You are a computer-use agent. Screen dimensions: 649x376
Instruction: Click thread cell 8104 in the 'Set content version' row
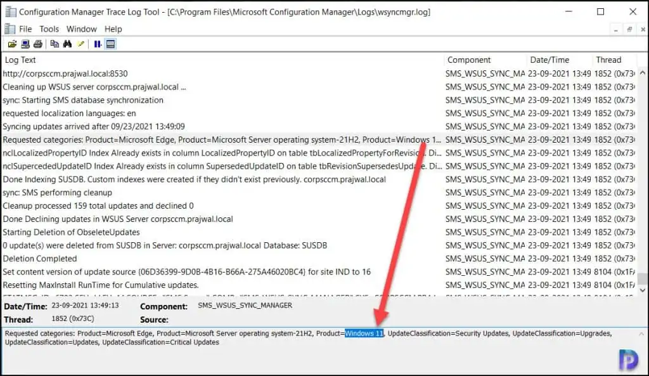tap(614, 272)
